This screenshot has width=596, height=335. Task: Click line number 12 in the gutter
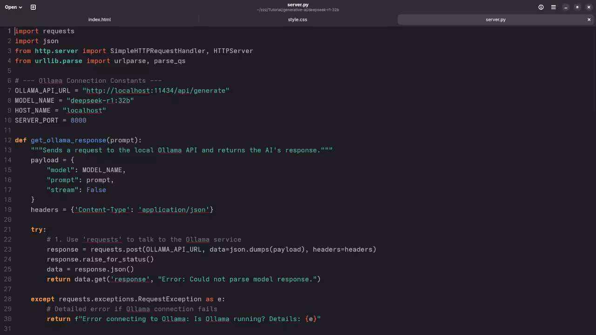point(8,140)
